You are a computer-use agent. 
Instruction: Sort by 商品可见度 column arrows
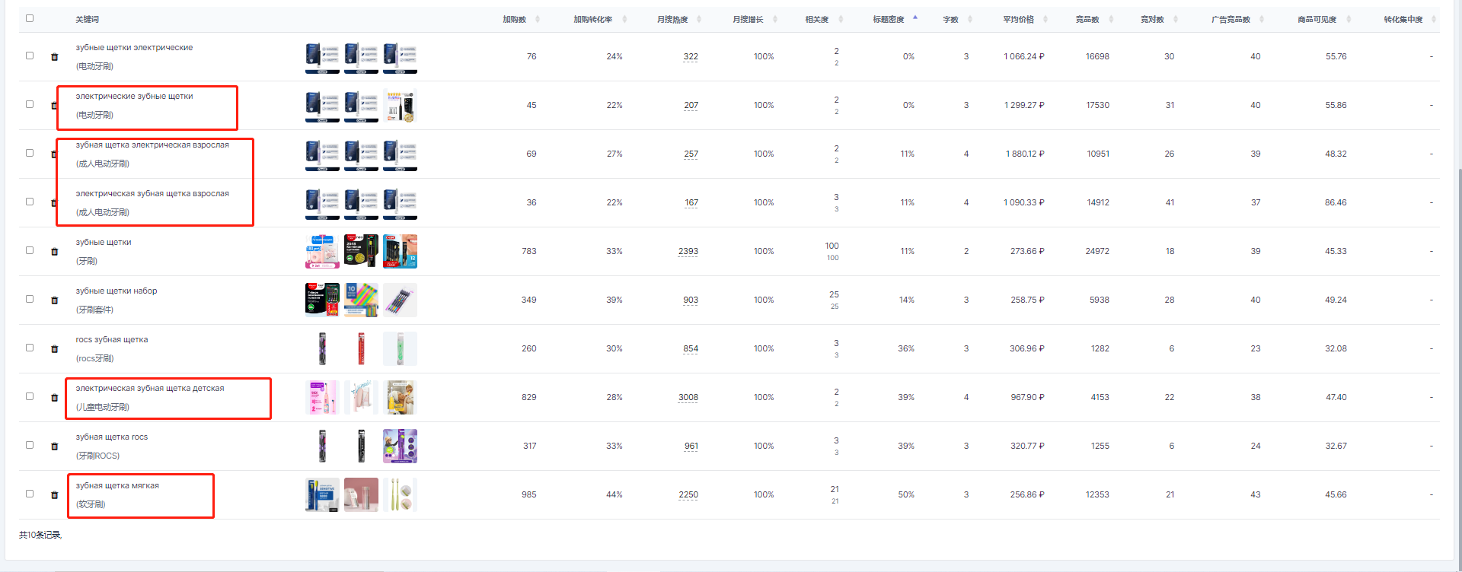[x=1349, y=19]
